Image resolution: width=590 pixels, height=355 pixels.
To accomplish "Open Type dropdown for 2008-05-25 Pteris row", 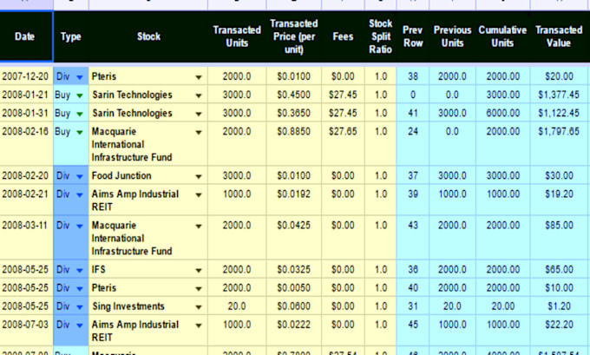I will click(80, 289).
